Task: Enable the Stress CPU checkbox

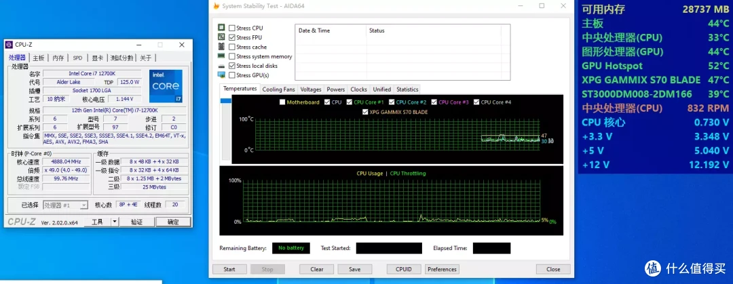Action: (x=232, y=28)
